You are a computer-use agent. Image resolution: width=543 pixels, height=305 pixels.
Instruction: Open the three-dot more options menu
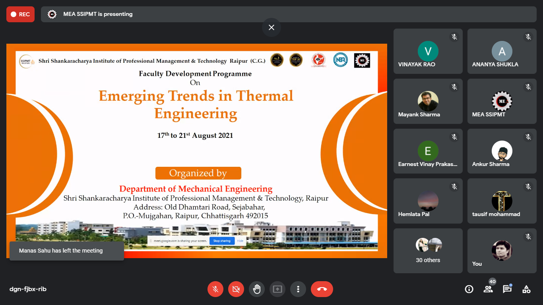coord(298,289)
